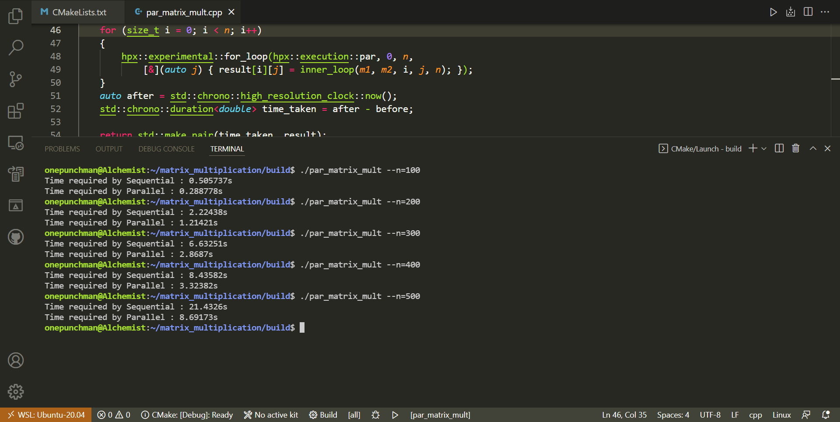Toggle the notifications bell in the status bar
This screenshot has height=422, width=840.
pos(826,415)
